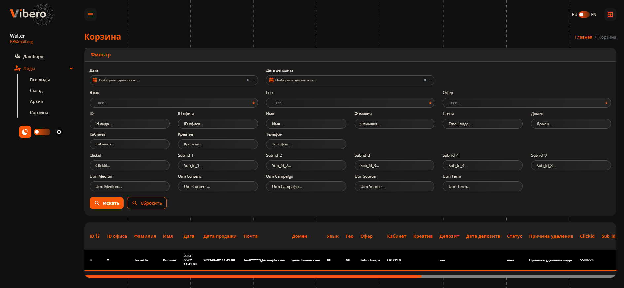Click horizontal table scrollbar
Screen dimensions: 624x288
pyautogui.click(x=253, y=276)
